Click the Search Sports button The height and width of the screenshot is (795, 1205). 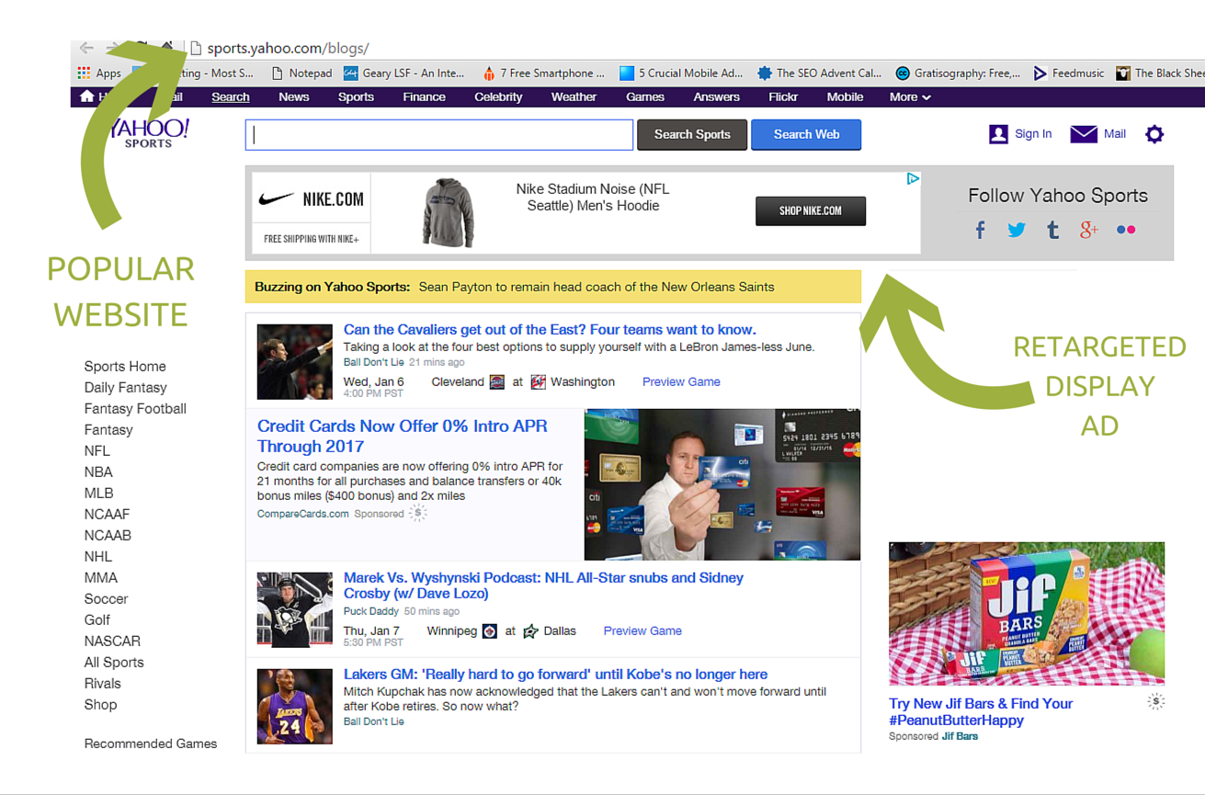point(692,134)
